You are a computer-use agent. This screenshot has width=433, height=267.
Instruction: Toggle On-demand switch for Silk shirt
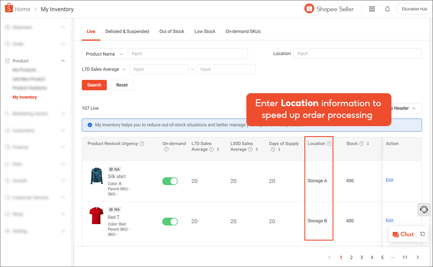tap(170, 181)
